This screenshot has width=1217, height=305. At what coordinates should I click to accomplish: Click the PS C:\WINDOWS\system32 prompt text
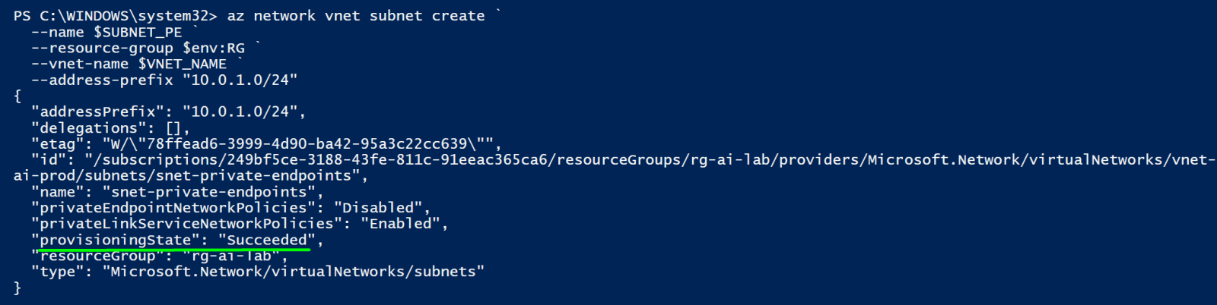(115, 16)
